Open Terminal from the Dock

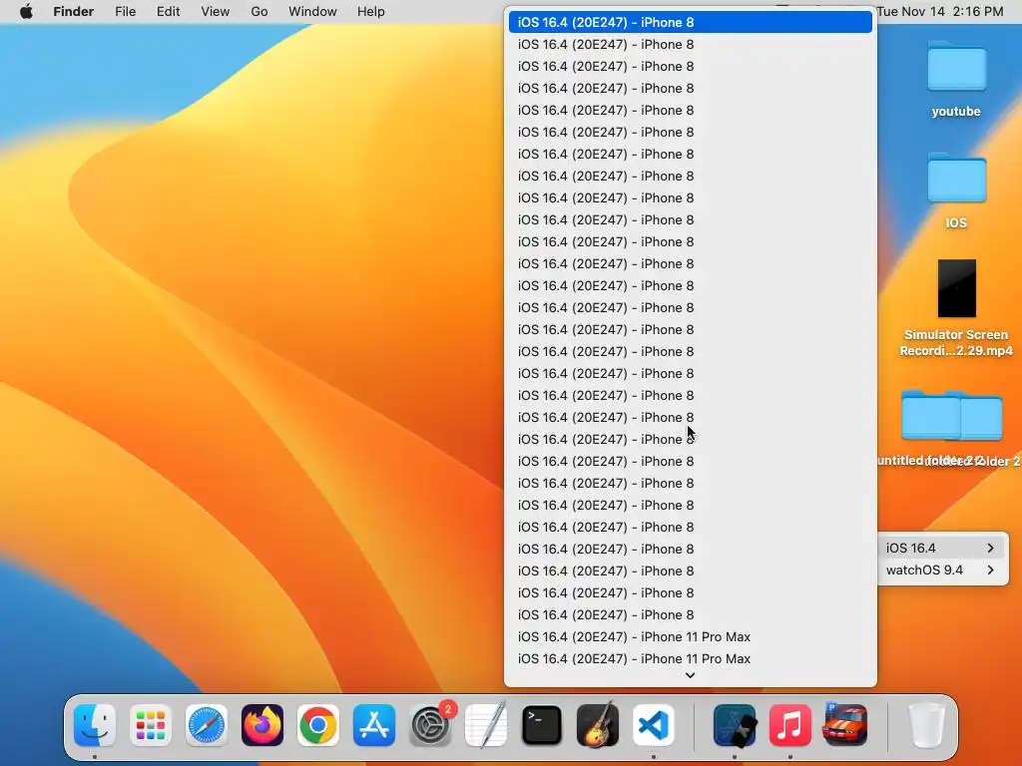pos(542,725)
